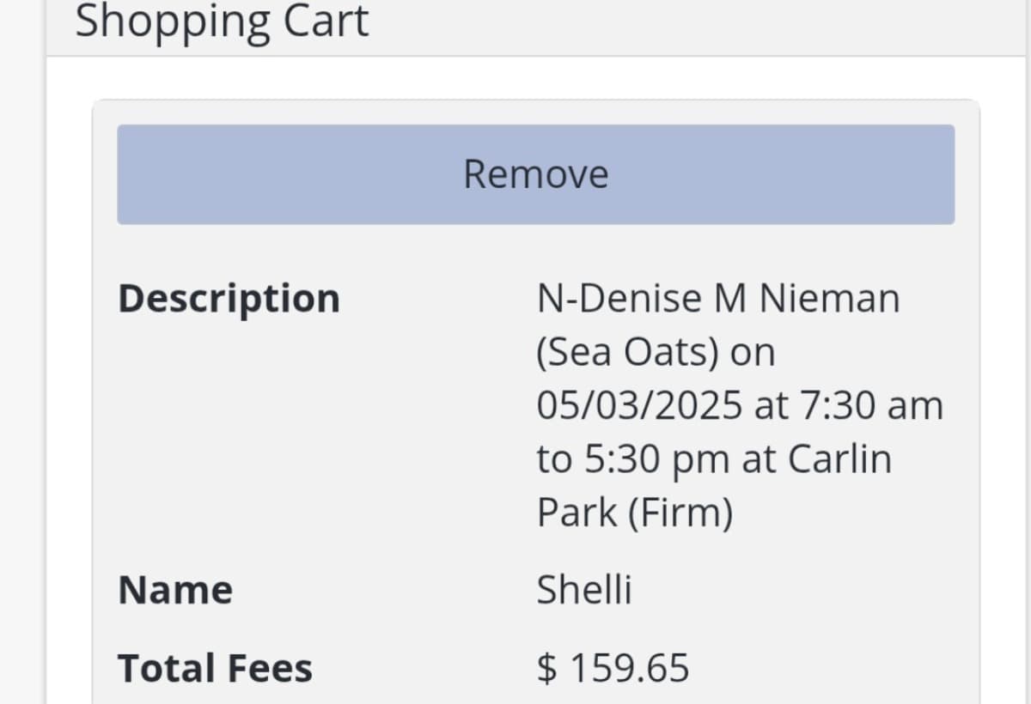Click the Remove button

535,174
